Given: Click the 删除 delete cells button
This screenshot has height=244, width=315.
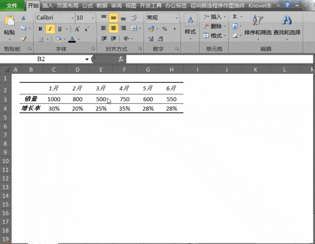Looking at the screenshot, I should click(x=214, y=26).
